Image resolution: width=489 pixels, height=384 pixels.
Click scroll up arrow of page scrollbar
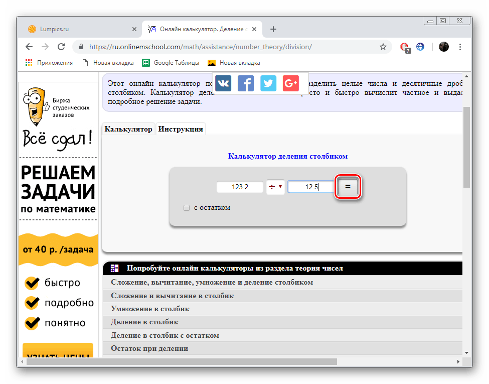pos(466,76)
